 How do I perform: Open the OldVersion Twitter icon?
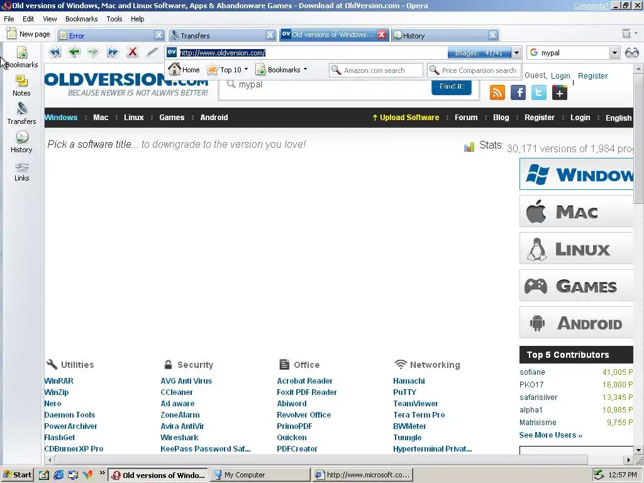click(x=539, y=92)
